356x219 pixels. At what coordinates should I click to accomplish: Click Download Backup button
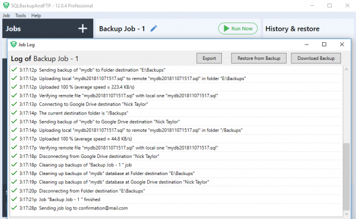click(316, 58)
